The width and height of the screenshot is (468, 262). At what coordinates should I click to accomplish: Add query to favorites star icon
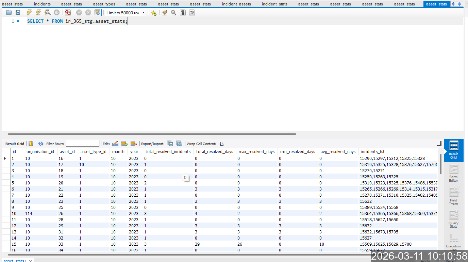point(154,13)
